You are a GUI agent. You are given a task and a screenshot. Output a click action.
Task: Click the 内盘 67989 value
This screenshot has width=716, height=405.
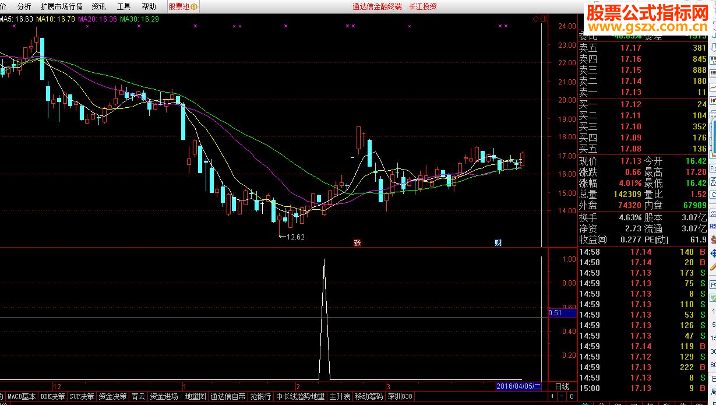click(x=694, y=205)
